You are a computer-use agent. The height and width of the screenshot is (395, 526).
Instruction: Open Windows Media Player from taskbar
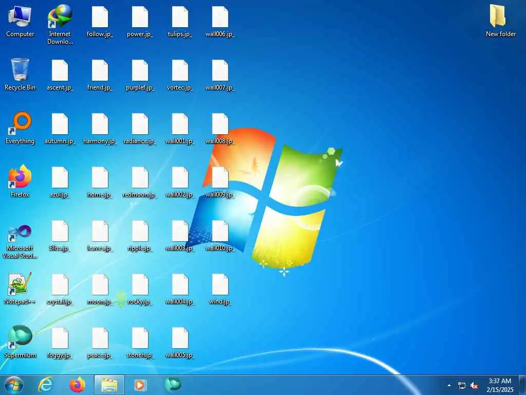pyautogui.click(x=140, y=385)
